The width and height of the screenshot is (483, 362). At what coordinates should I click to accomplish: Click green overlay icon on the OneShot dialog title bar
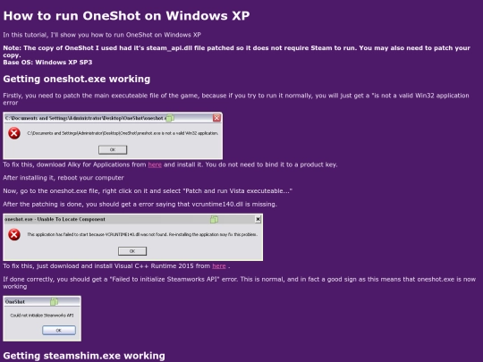[55, 302]
